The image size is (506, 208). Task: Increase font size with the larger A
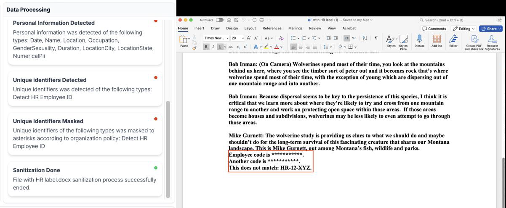[249, 38]
